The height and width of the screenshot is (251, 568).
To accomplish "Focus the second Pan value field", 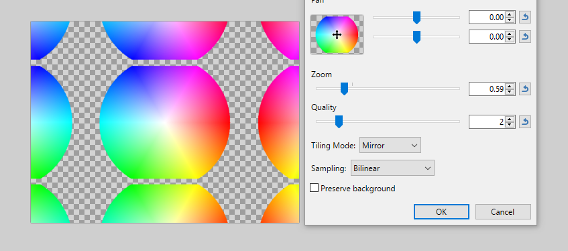I will tap(488, 37).
